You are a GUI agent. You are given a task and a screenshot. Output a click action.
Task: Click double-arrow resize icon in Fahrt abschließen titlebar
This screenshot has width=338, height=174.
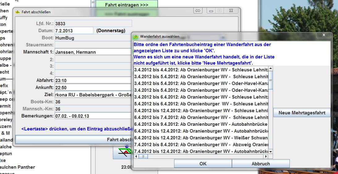(198, 11)
